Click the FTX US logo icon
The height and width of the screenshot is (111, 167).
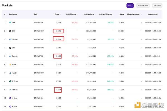pyautogui.click(x=10, y=90)
